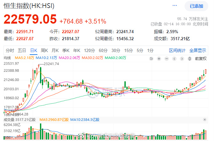Zoom out the chart with minus icon
The height and width of the screenshot is (141, 214).
(167, 59)
